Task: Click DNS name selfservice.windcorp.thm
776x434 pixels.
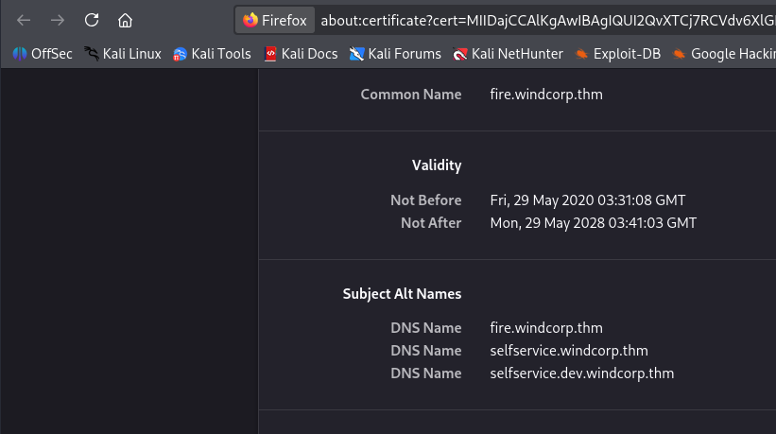Action: click(569, 351)
